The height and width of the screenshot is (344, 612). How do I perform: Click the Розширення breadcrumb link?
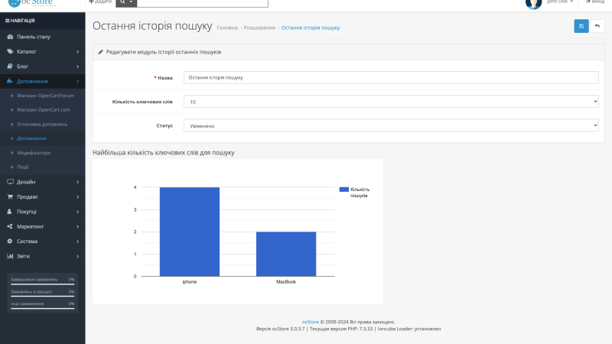pyautogui.click(x=259, y=28)
